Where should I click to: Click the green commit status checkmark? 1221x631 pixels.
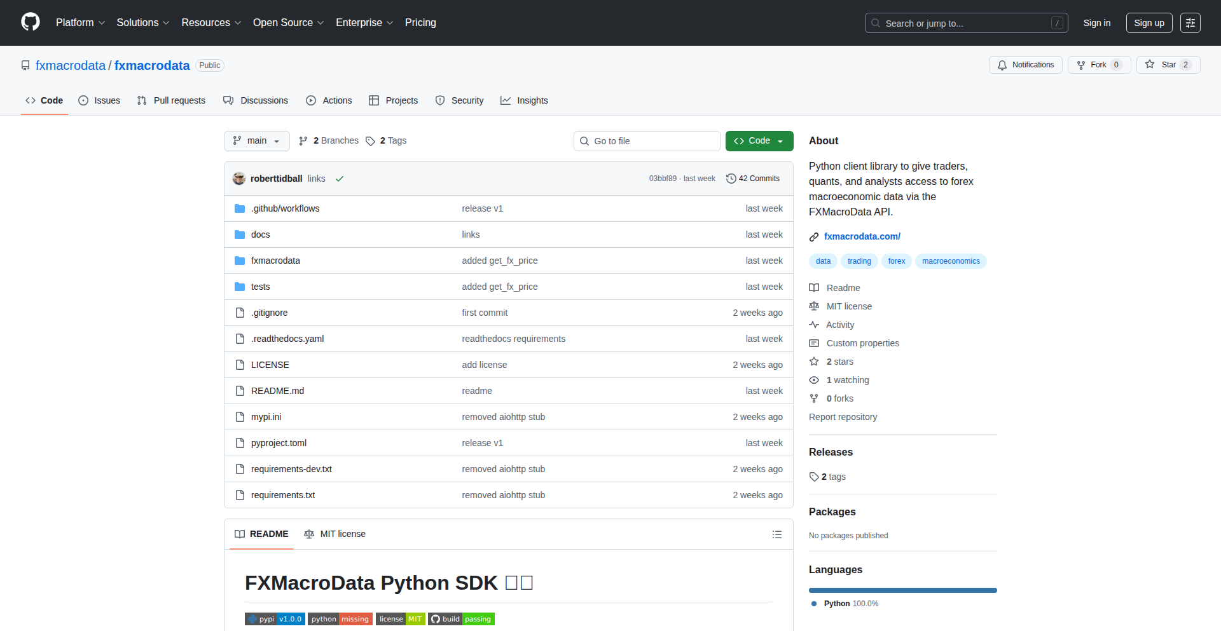tap(340, 179)
